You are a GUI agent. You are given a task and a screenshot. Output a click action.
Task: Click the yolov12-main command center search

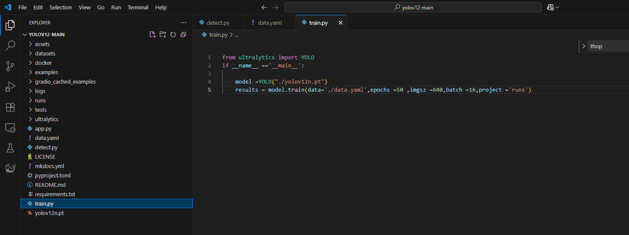[413, 7]
